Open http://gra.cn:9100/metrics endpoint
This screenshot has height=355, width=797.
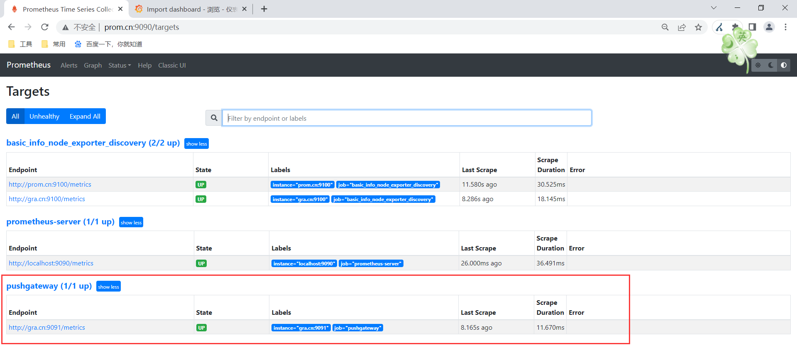tap(47, 199)
